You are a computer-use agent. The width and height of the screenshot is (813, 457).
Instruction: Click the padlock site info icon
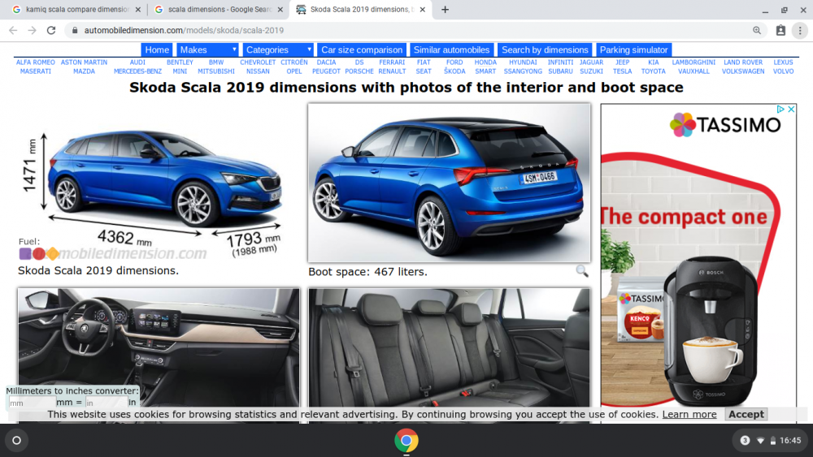(x=75, y=31)
